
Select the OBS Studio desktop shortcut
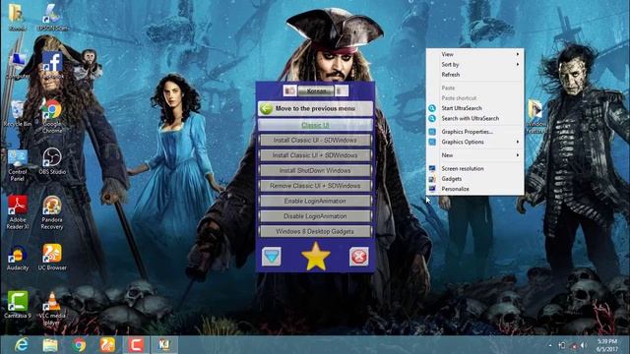click(x=52, y=161)
